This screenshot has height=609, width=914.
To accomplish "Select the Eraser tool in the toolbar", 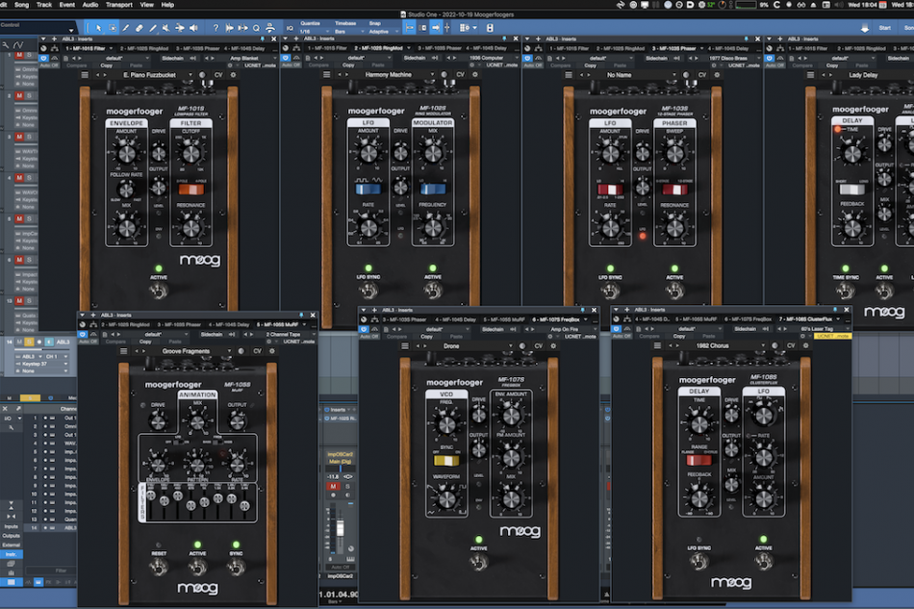I will coord(140,27).
